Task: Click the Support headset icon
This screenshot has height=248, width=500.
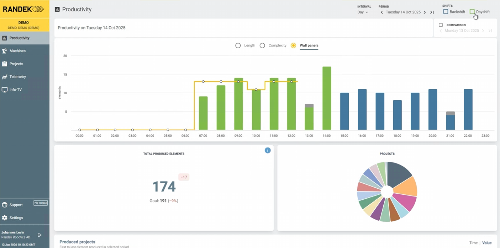Action: click(5, 205)
